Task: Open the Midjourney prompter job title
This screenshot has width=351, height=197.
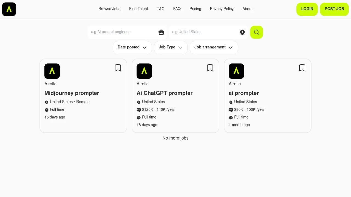Action: [x=72, y=93]
